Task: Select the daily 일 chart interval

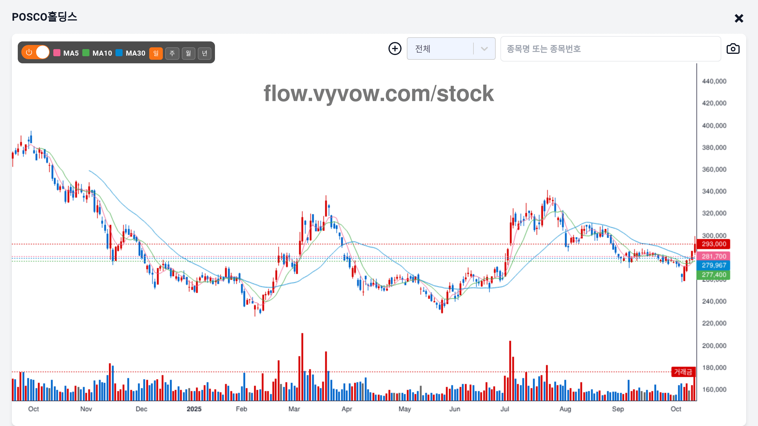Action: coord(156,53)
